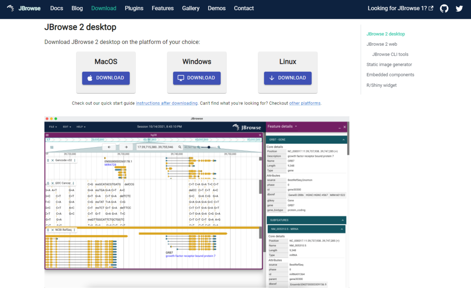Click zoom-in icon right of zoom slider
This screenshot has height=299, width=471.
tap(219, 147)
